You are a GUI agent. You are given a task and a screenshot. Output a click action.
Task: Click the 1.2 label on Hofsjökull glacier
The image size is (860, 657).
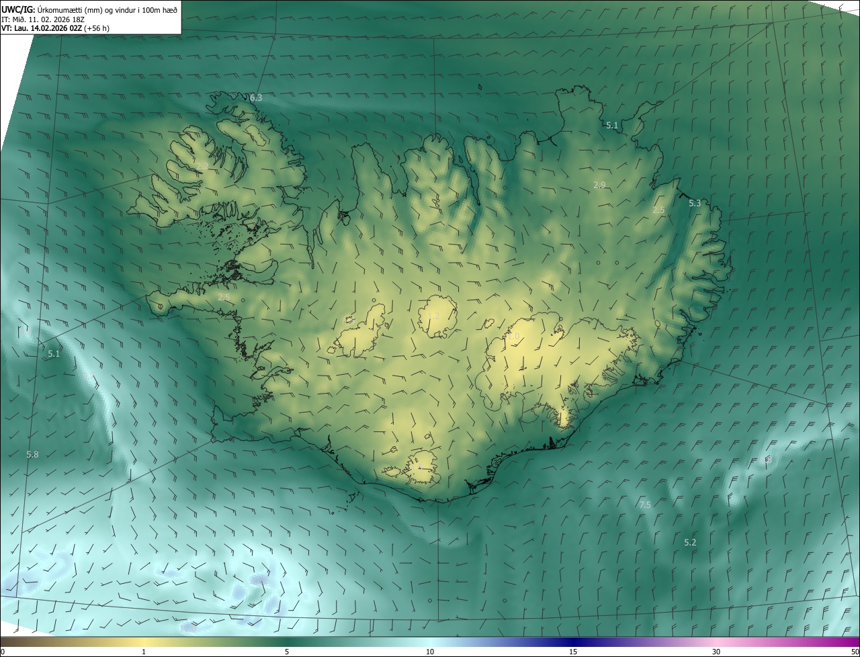433,316
